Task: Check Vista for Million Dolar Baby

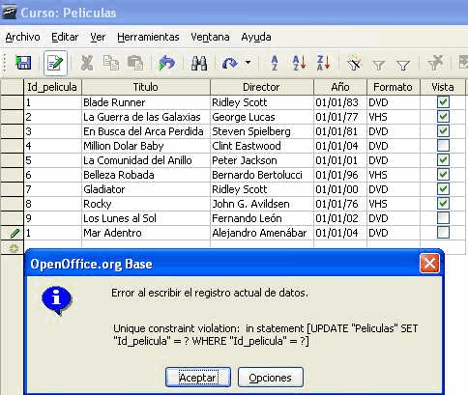Action: pyautogui.click(x=443, y=145)
